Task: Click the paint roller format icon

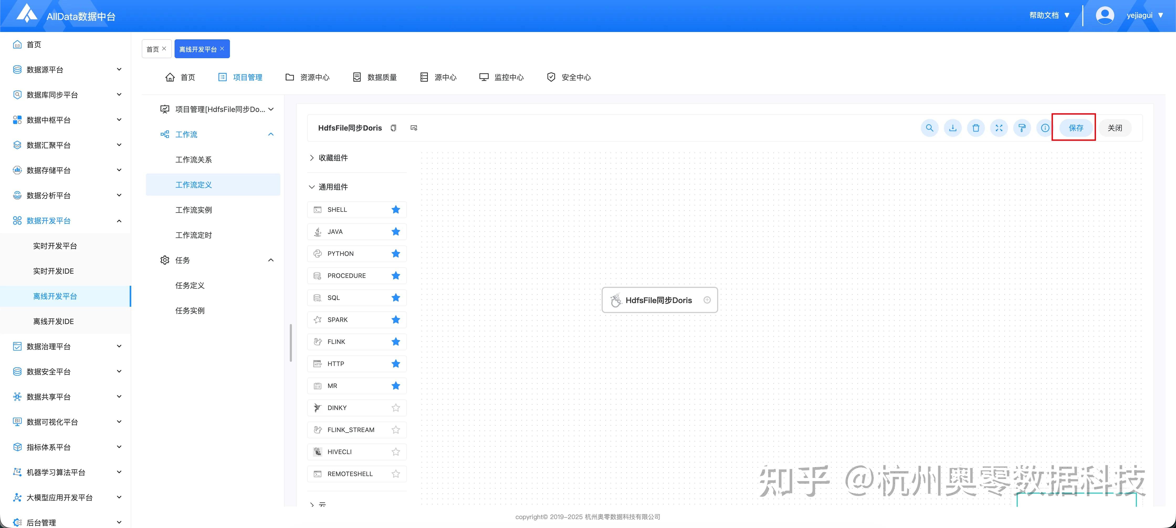Action: [1022, 128]
